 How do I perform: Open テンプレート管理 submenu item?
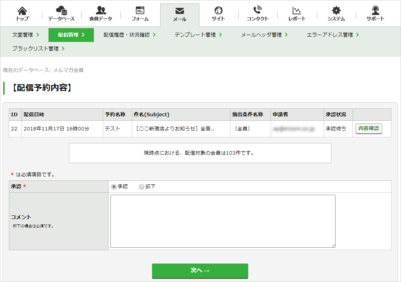(x=198, y=35)
